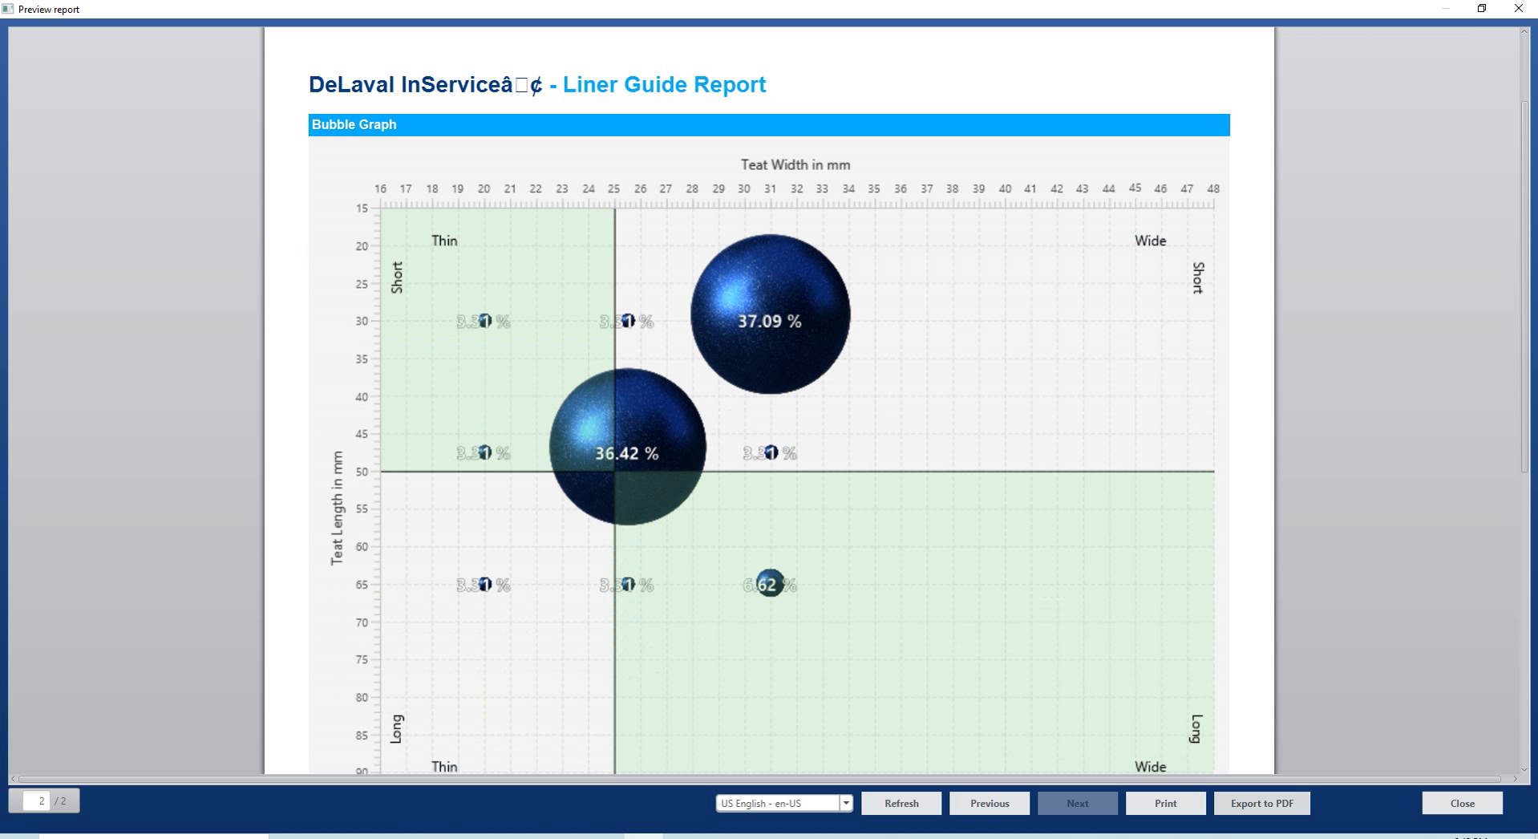Click the Preview report window icon
The height and width of the screenshot is (839, 1538).
[x=8, y=9]
